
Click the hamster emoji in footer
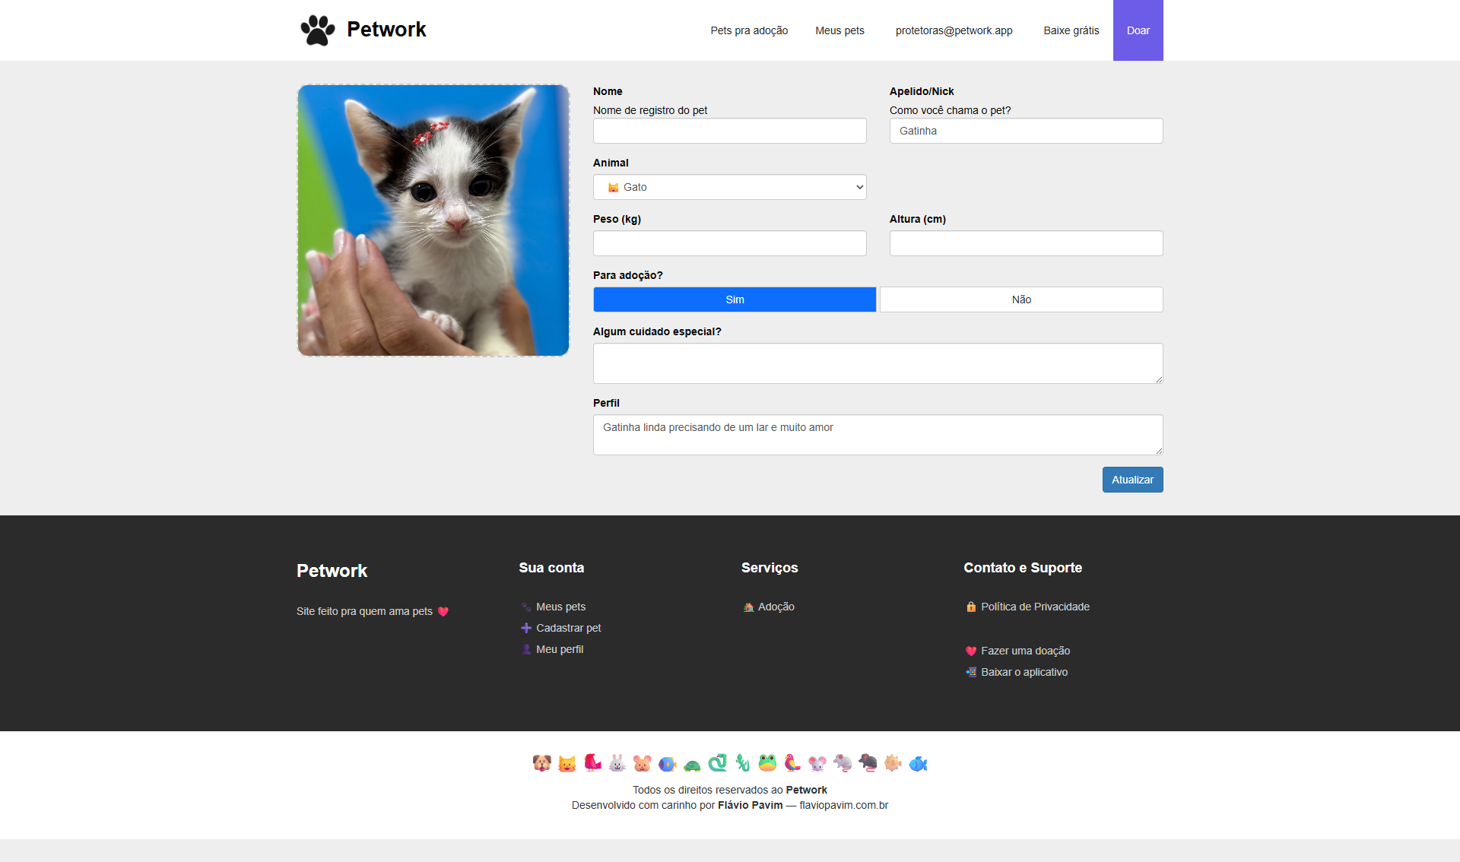tap(643, 763)
